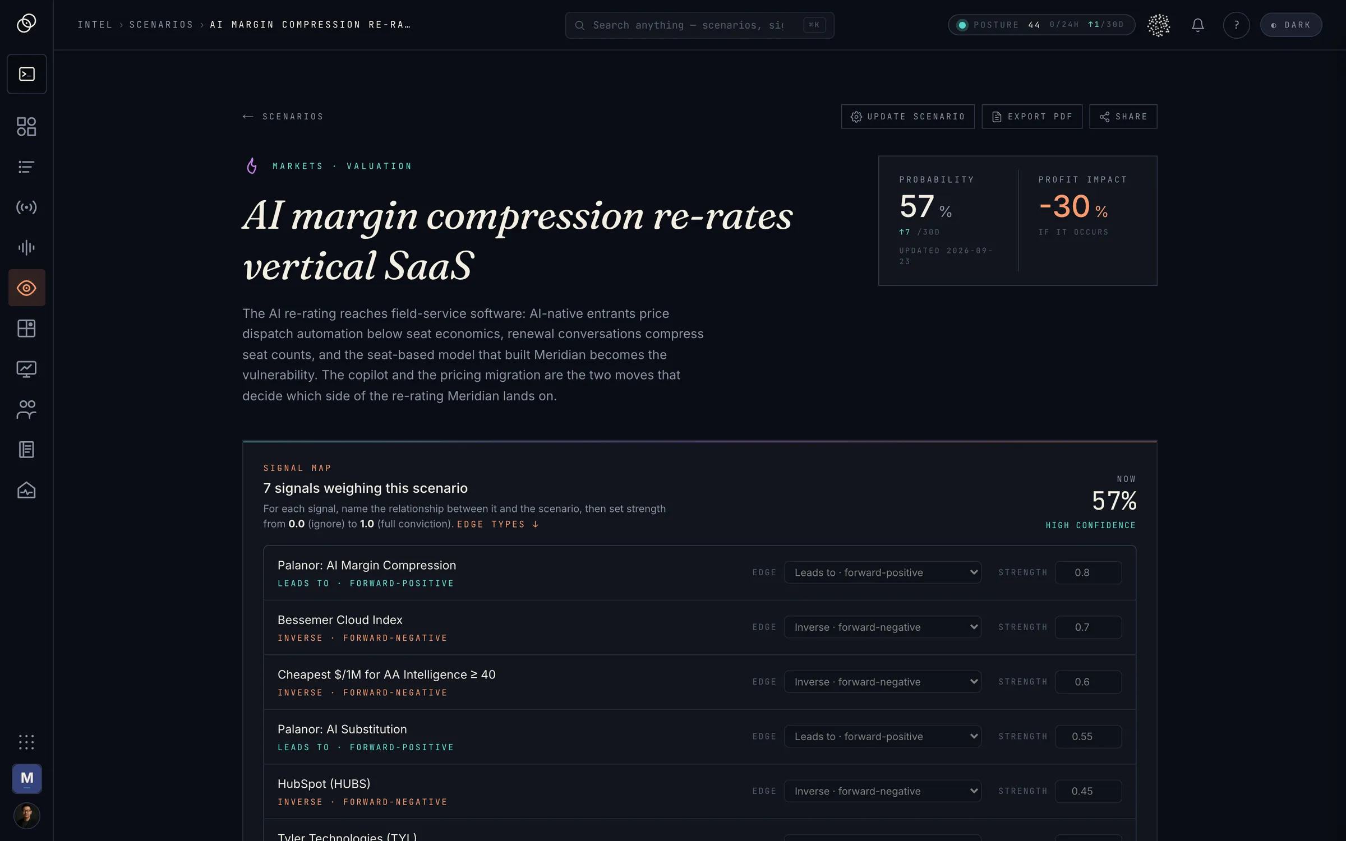Open edge dropdown for HubSpot (HUBS)
The height and width of the screenshot is (841, 1346).
[883, 791]
